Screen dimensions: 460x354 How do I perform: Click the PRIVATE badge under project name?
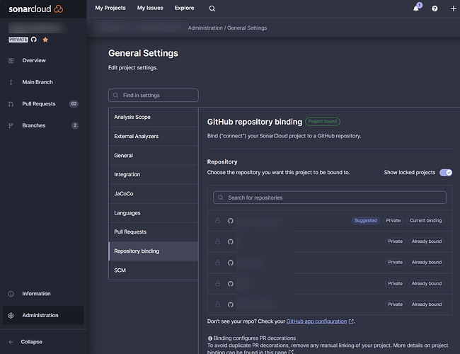pos(18,40)
